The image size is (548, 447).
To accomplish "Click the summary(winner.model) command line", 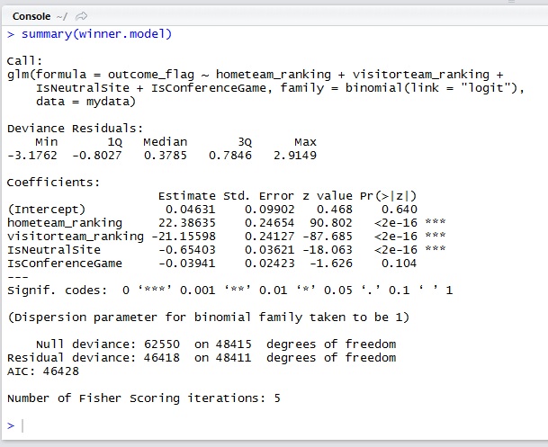I will click(x=96, y=34).
